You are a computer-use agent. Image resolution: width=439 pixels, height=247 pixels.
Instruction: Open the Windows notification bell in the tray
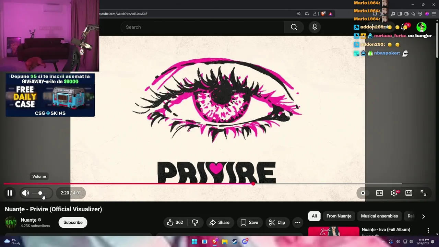433,242
